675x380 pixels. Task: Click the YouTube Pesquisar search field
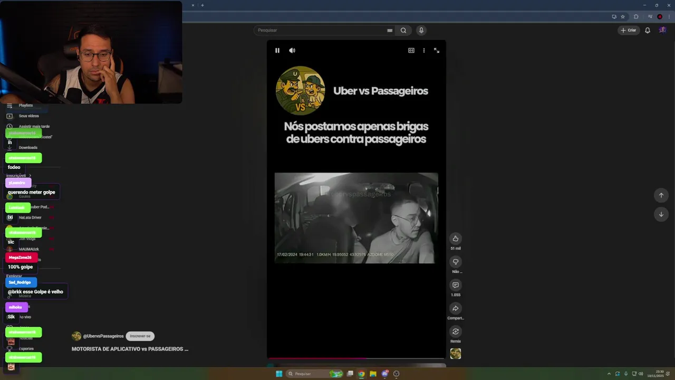[322, 30]
